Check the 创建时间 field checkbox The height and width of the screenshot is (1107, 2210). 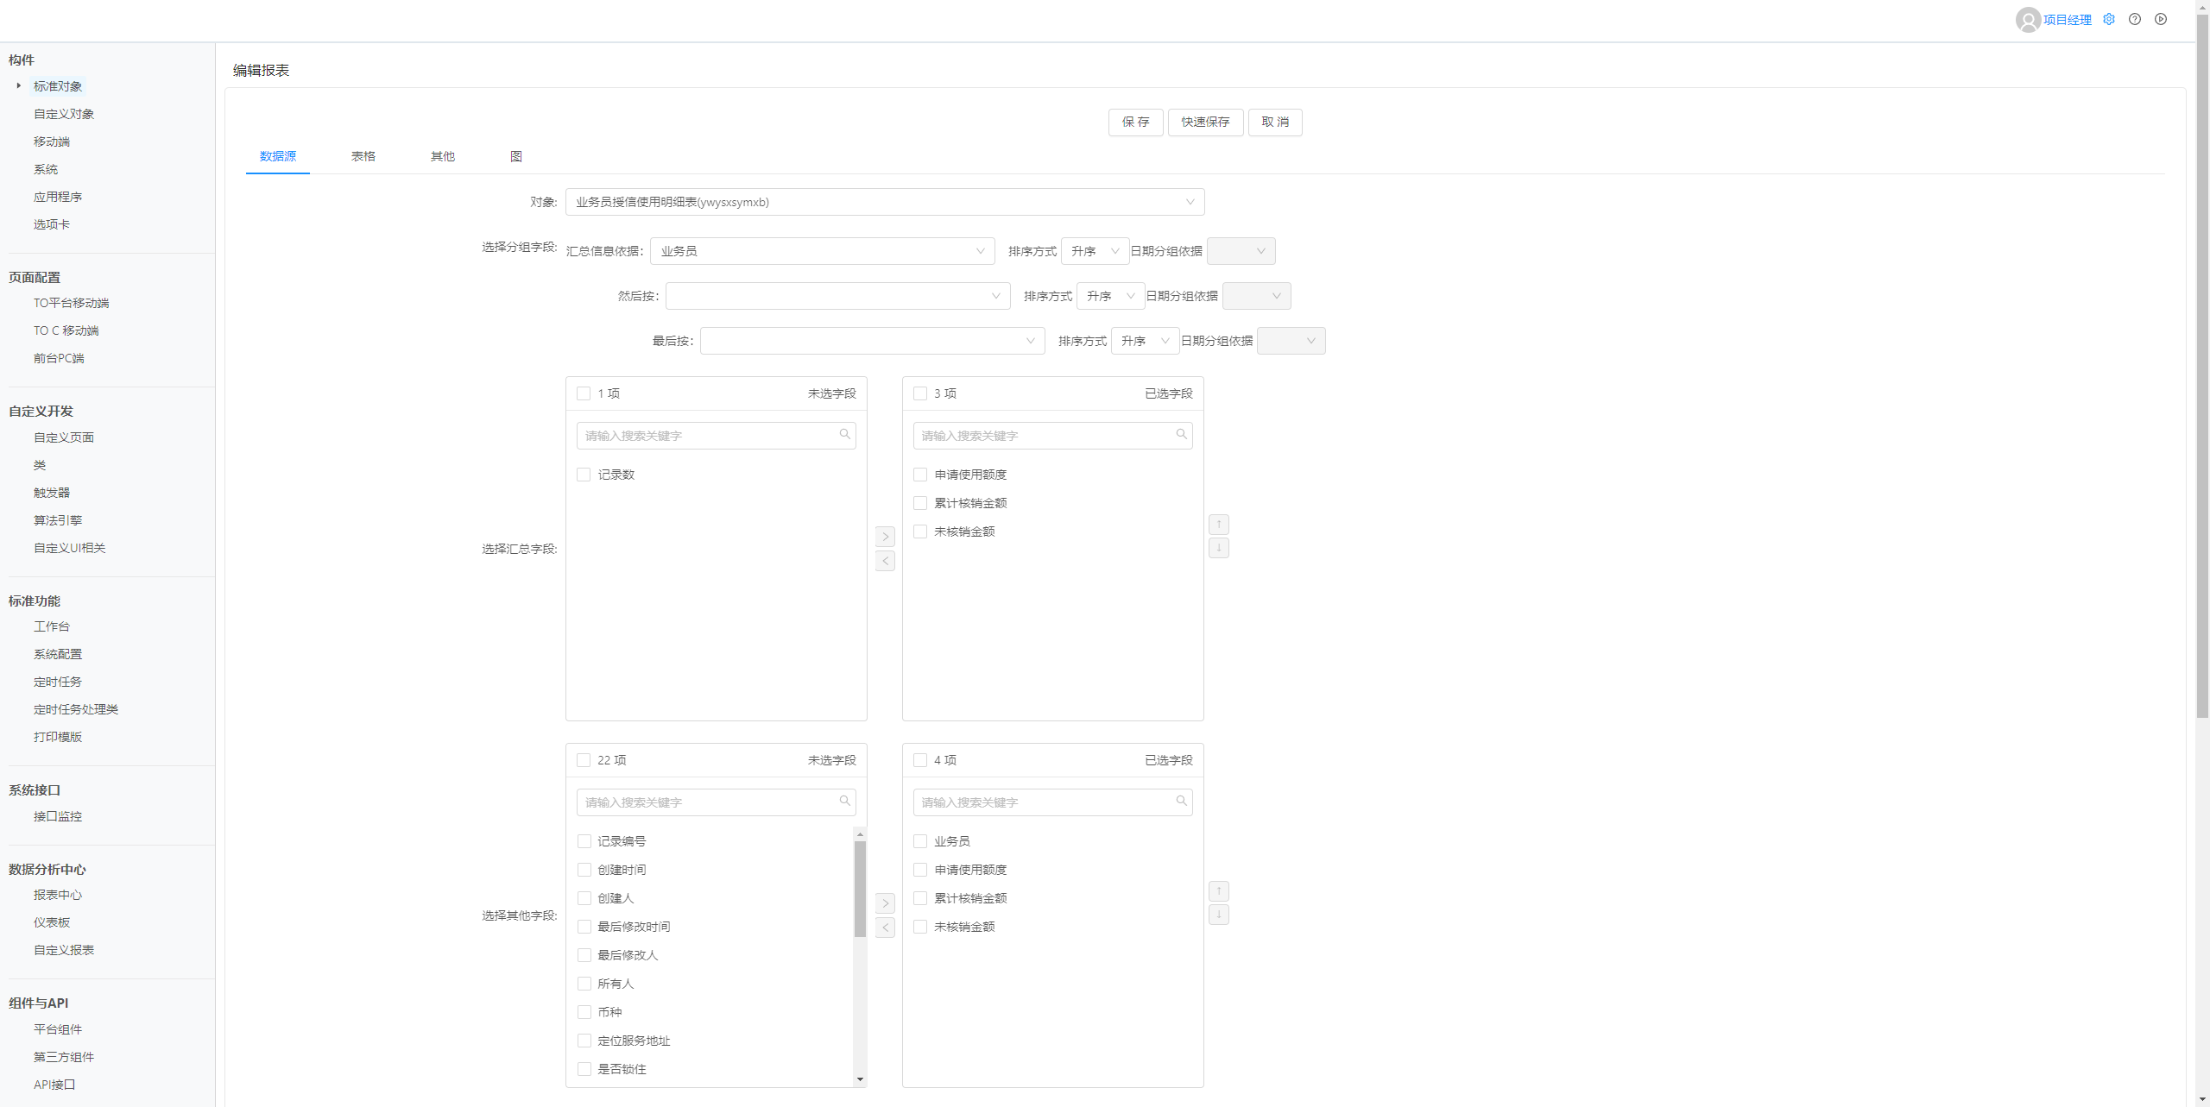(x=584, y=870)
